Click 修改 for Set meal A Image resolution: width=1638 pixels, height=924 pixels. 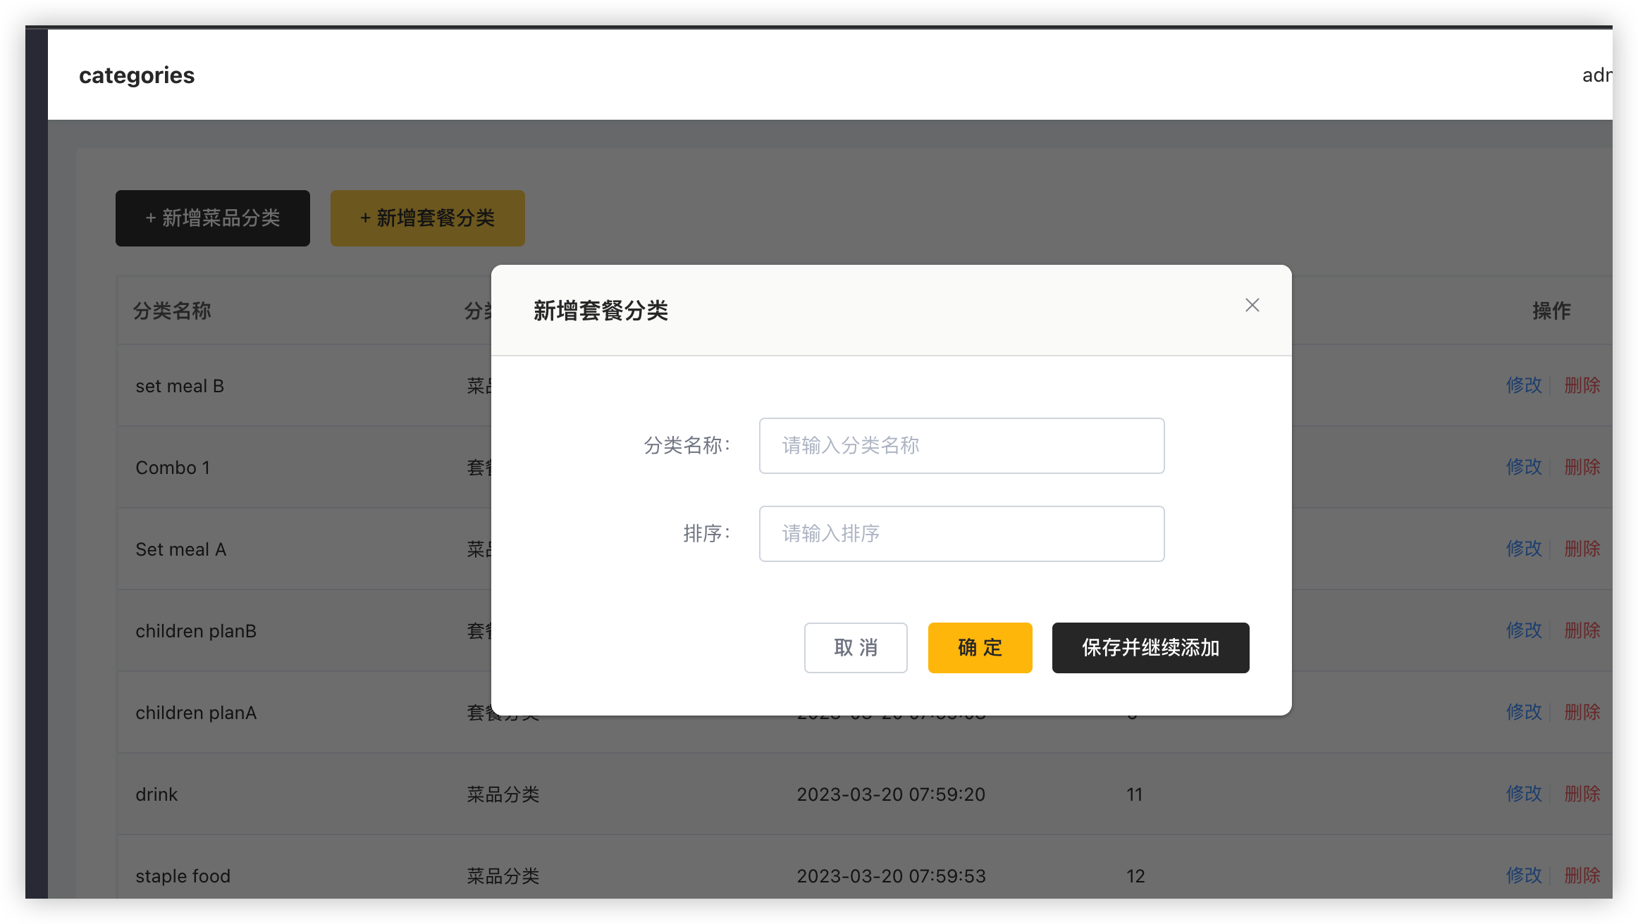coord(1524,549)
